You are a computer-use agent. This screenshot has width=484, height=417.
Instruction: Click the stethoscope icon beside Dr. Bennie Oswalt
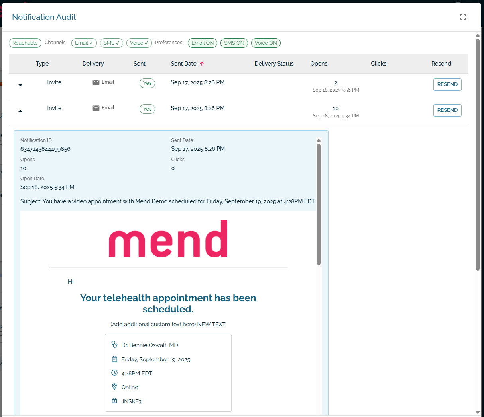coord(114,345)
